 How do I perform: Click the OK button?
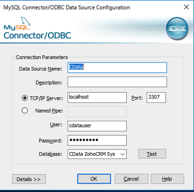tap(94, 179)
